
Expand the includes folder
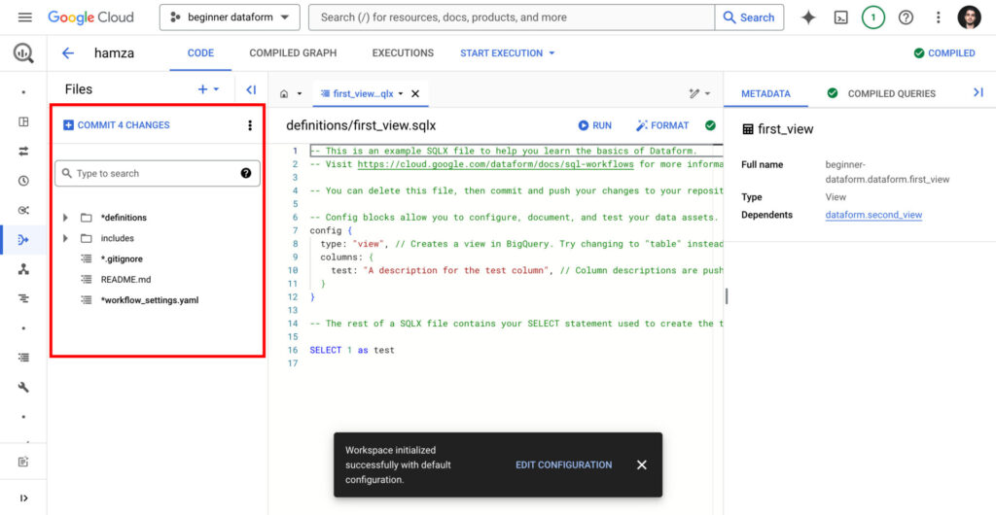(x=65, y=238)
